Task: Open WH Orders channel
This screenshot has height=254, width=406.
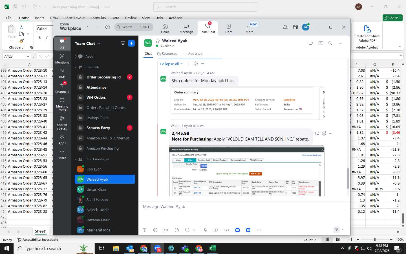Action: (105, 97)
